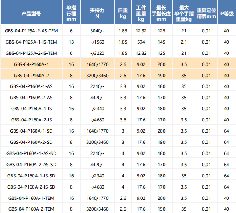Click the 产品型号 column header
Viewport: 236px width, 213px height.
pyautogui.click(x=31, y=12)
